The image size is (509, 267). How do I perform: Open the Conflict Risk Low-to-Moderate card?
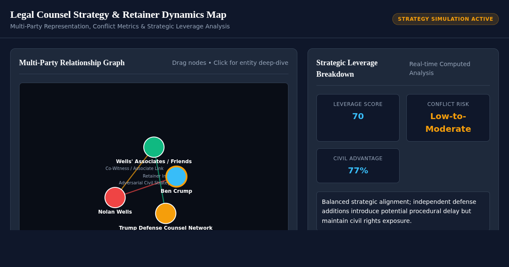pyautogui.click(x=448, y=118)
